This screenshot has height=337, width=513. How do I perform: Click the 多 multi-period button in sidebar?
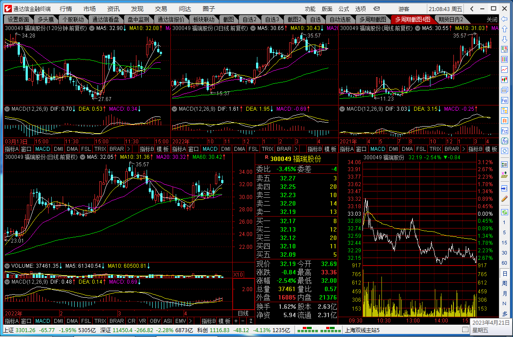pos(505,314)
